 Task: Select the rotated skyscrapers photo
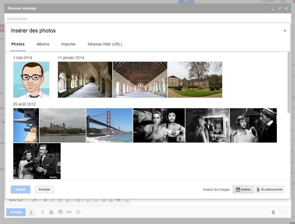(x=26, y=125)
